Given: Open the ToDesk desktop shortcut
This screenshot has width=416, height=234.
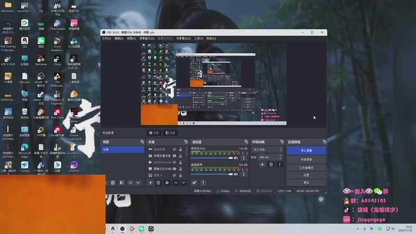Looking at the screenshot, I should click(x=24, y=167).
